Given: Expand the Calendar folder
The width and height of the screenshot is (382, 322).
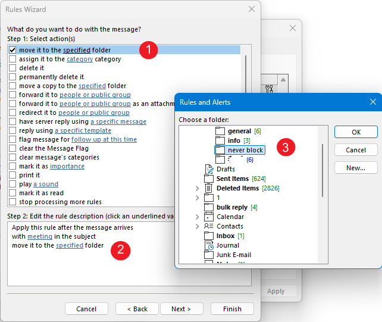Looking at the screenshot, I should coord(198,217).
